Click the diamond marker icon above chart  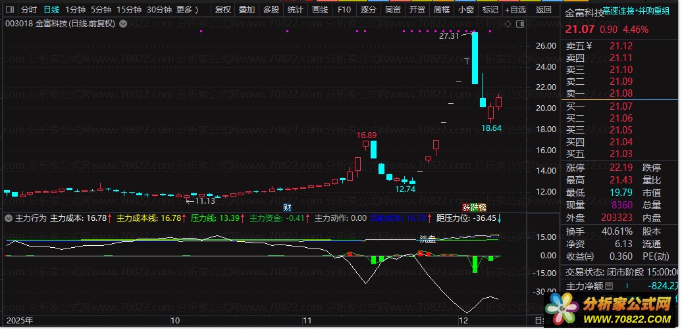(508, 24)
